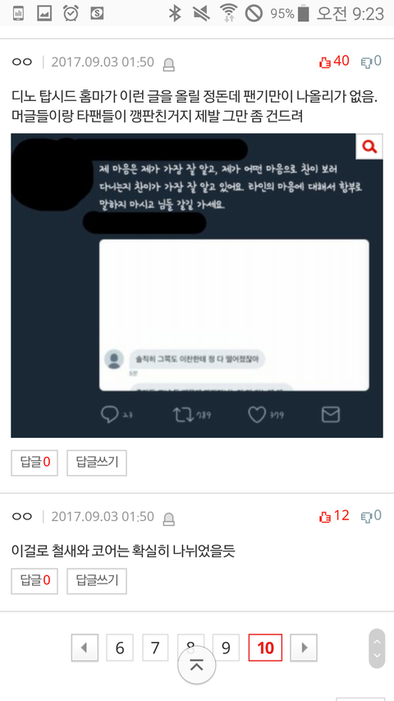Viewport: 394px width, 701px height.
Task: Click the reply bubble icon in the tweet
Action: 109,415
